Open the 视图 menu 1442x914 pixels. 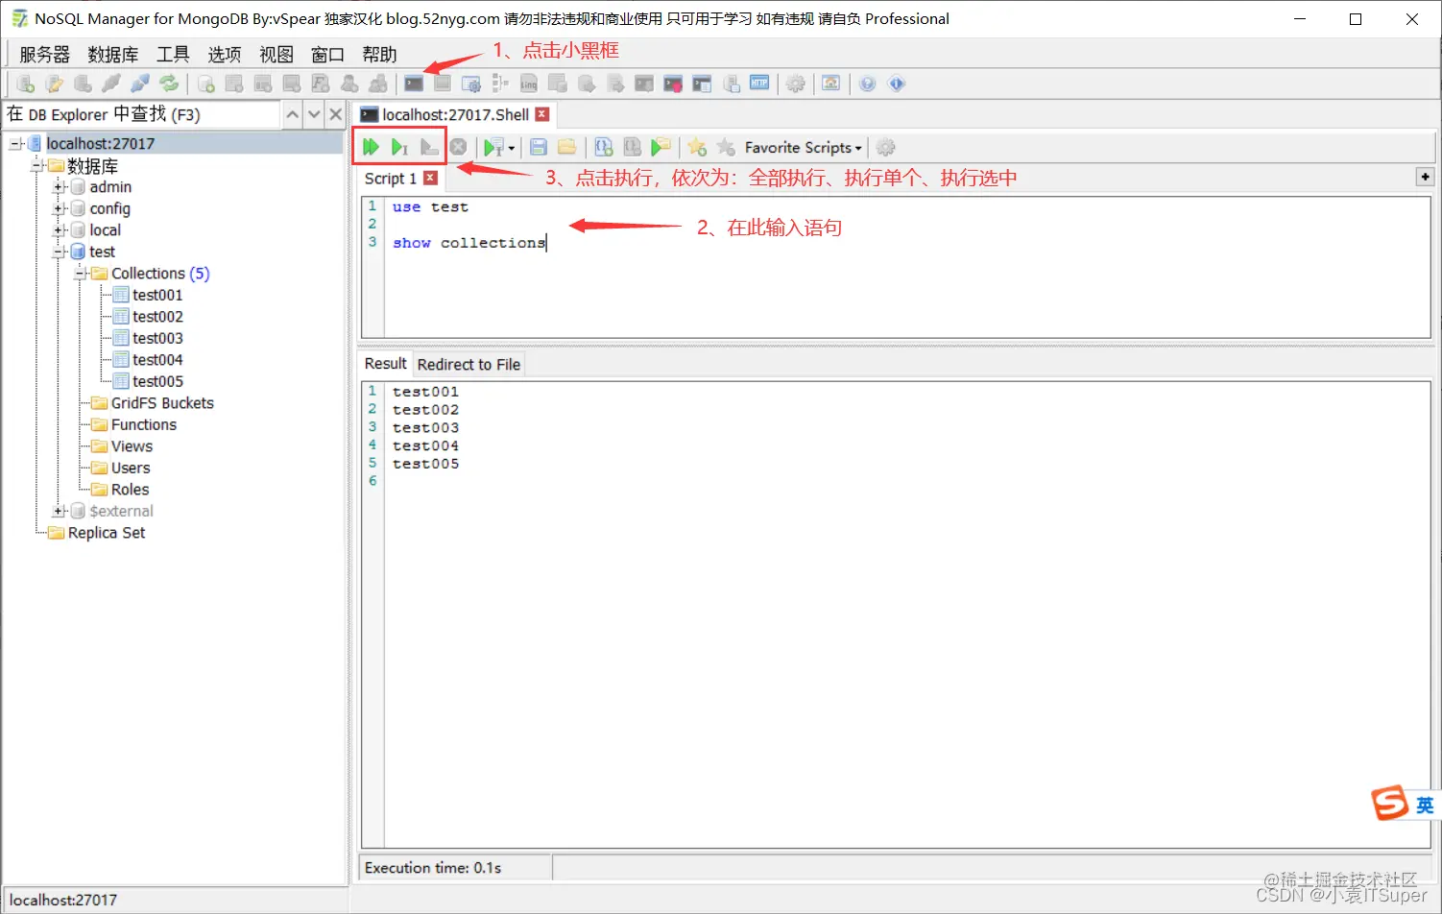tap(276, 55)
